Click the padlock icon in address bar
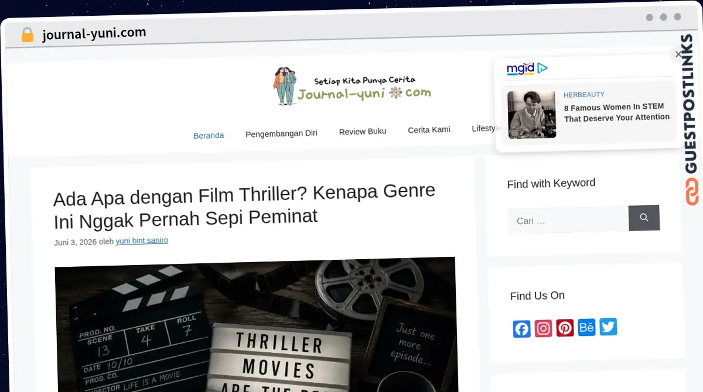The height and width of the screenshot is (392, 703). [x=28, y=35]
